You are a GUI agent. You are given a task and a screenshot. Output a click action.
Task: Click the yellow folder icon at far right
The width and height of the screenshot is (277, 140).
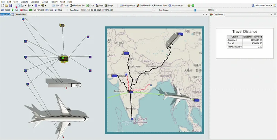coord(275,6)
